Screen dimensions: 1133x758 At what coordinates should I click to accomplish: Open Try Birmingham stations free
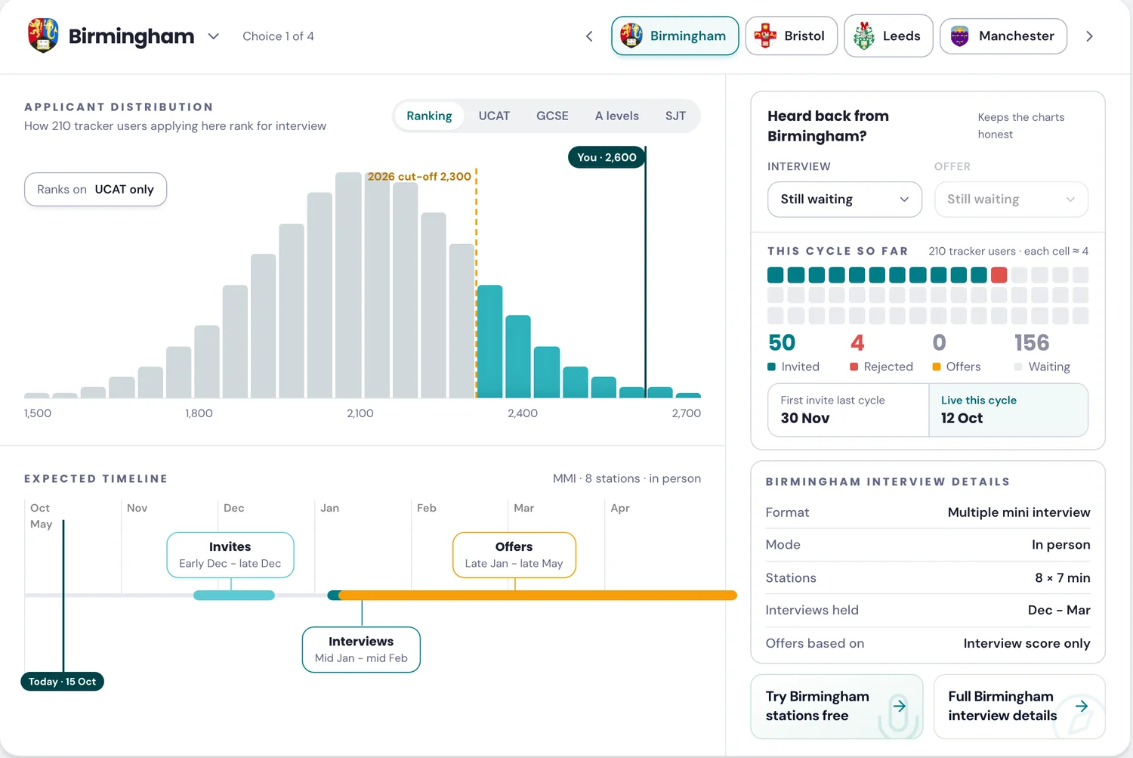pos(837,706)
